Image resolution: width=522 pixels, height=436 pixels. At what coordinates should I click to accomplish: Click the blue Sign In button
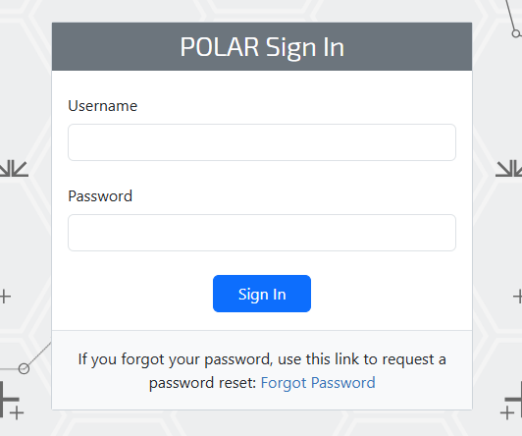pyautogui.click(x=262, y=294)
